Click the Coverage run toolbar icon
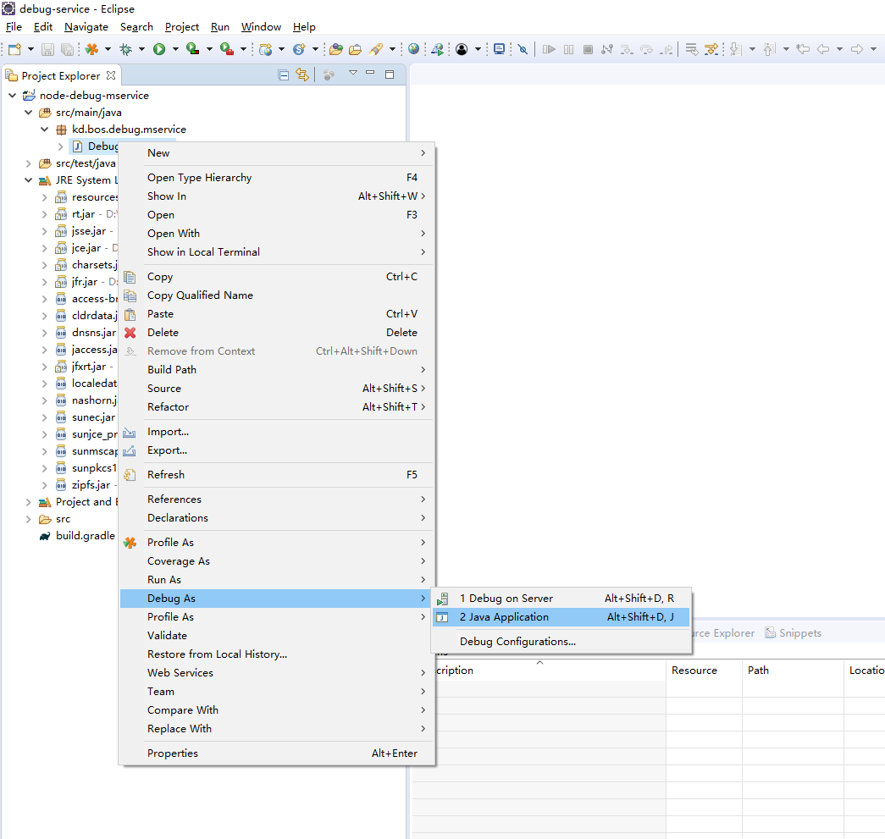 (x=193, y=50)
